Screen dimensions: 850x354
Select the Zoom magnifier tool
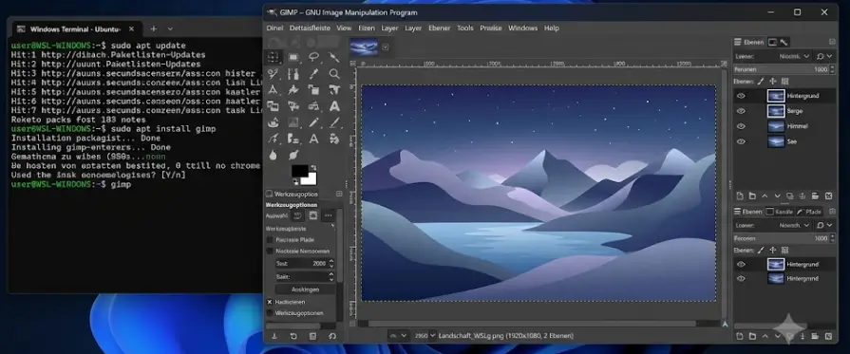click(x=334, y=74)
